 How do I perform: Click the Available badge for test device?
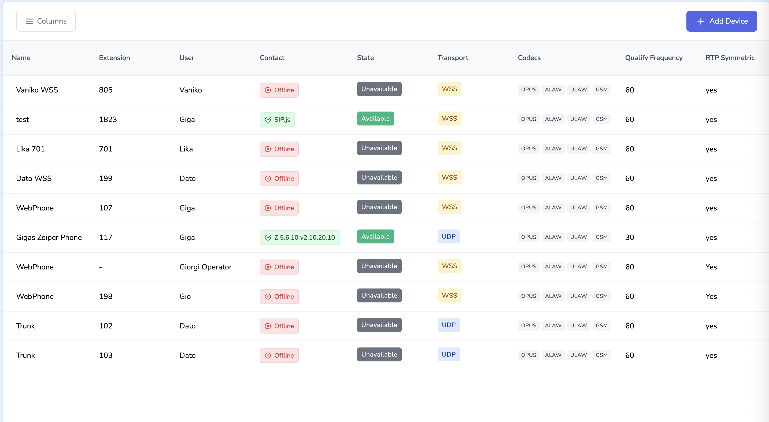(x=375, y=119)
